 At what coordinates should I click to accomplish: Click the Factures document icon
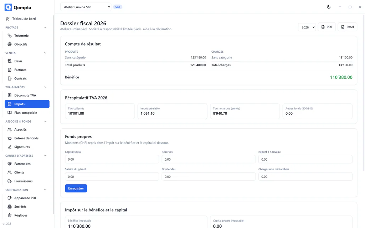10,70
